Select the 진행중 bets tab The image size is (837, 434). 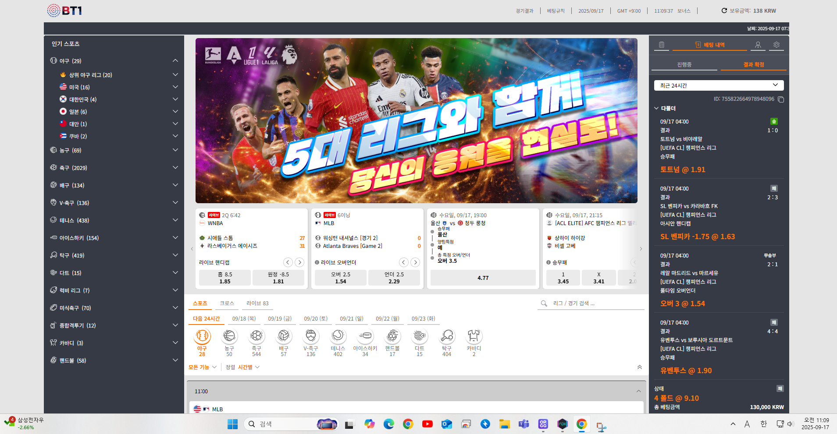[684, 64]
